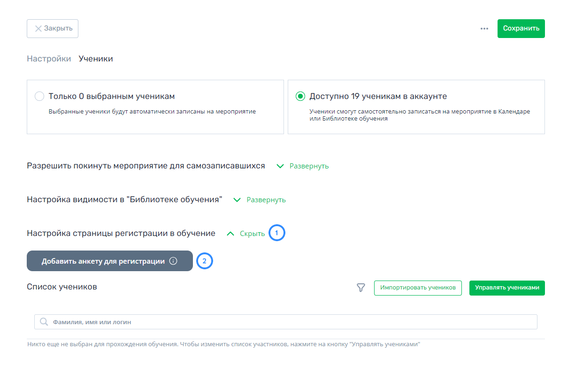Click the info icon on Добавить анкету button

(x=173, y=261)
